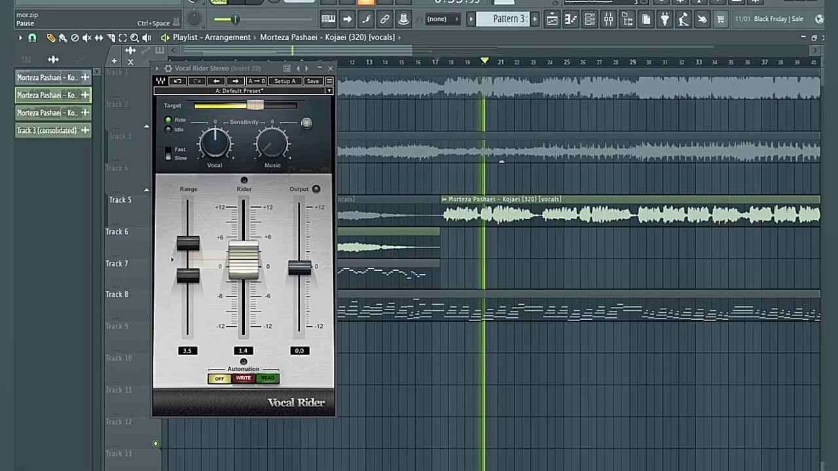Open the Default Preset dropdown arrow
Viewport: 838px width, 471px height.
(x=329, y=91)
